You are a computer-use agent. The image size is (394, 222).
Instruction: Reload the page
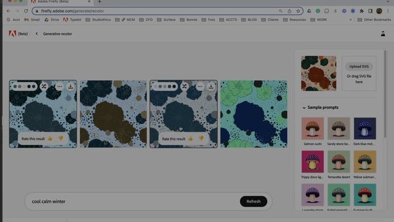coord(26,11)
